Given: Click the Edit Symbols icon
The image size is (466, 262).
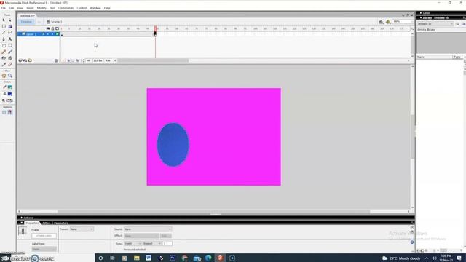Looking at the screenshot, I should [x=388, y=22].
